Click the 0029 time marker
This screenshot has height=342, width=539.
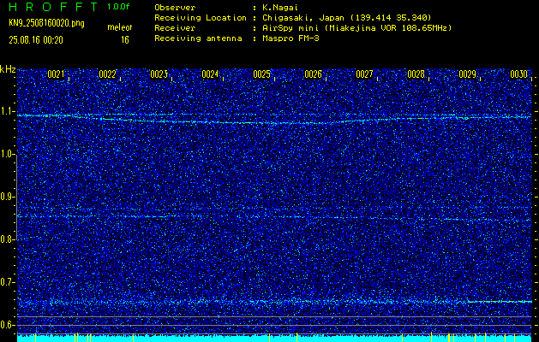click(x=468, y=74)
